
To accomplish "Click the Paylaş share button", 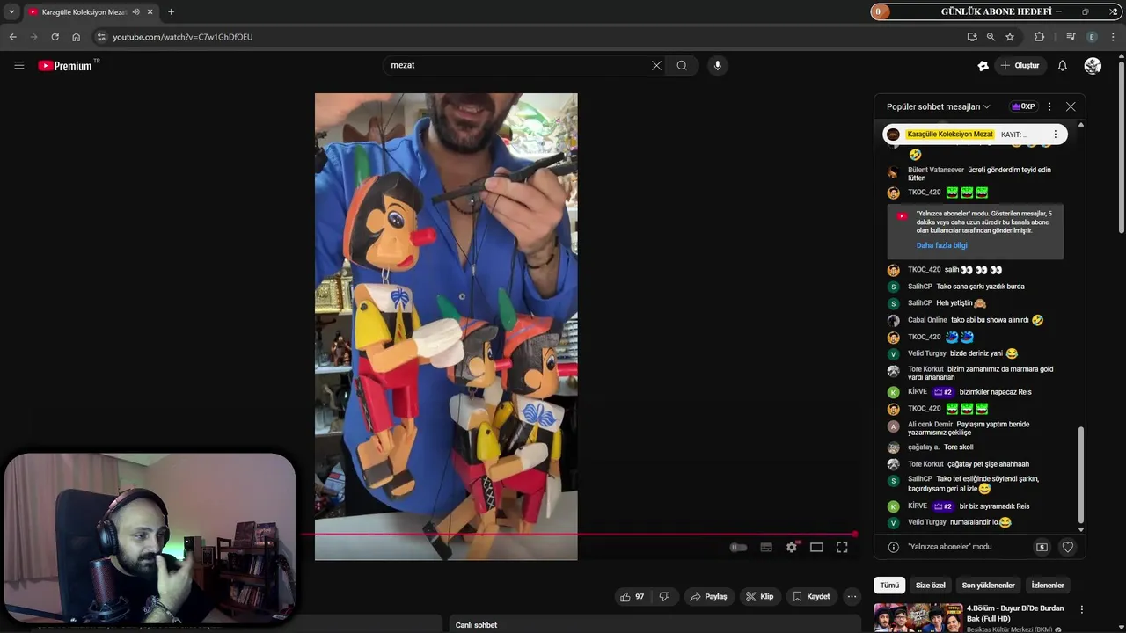I will click(x=708, y=596).
